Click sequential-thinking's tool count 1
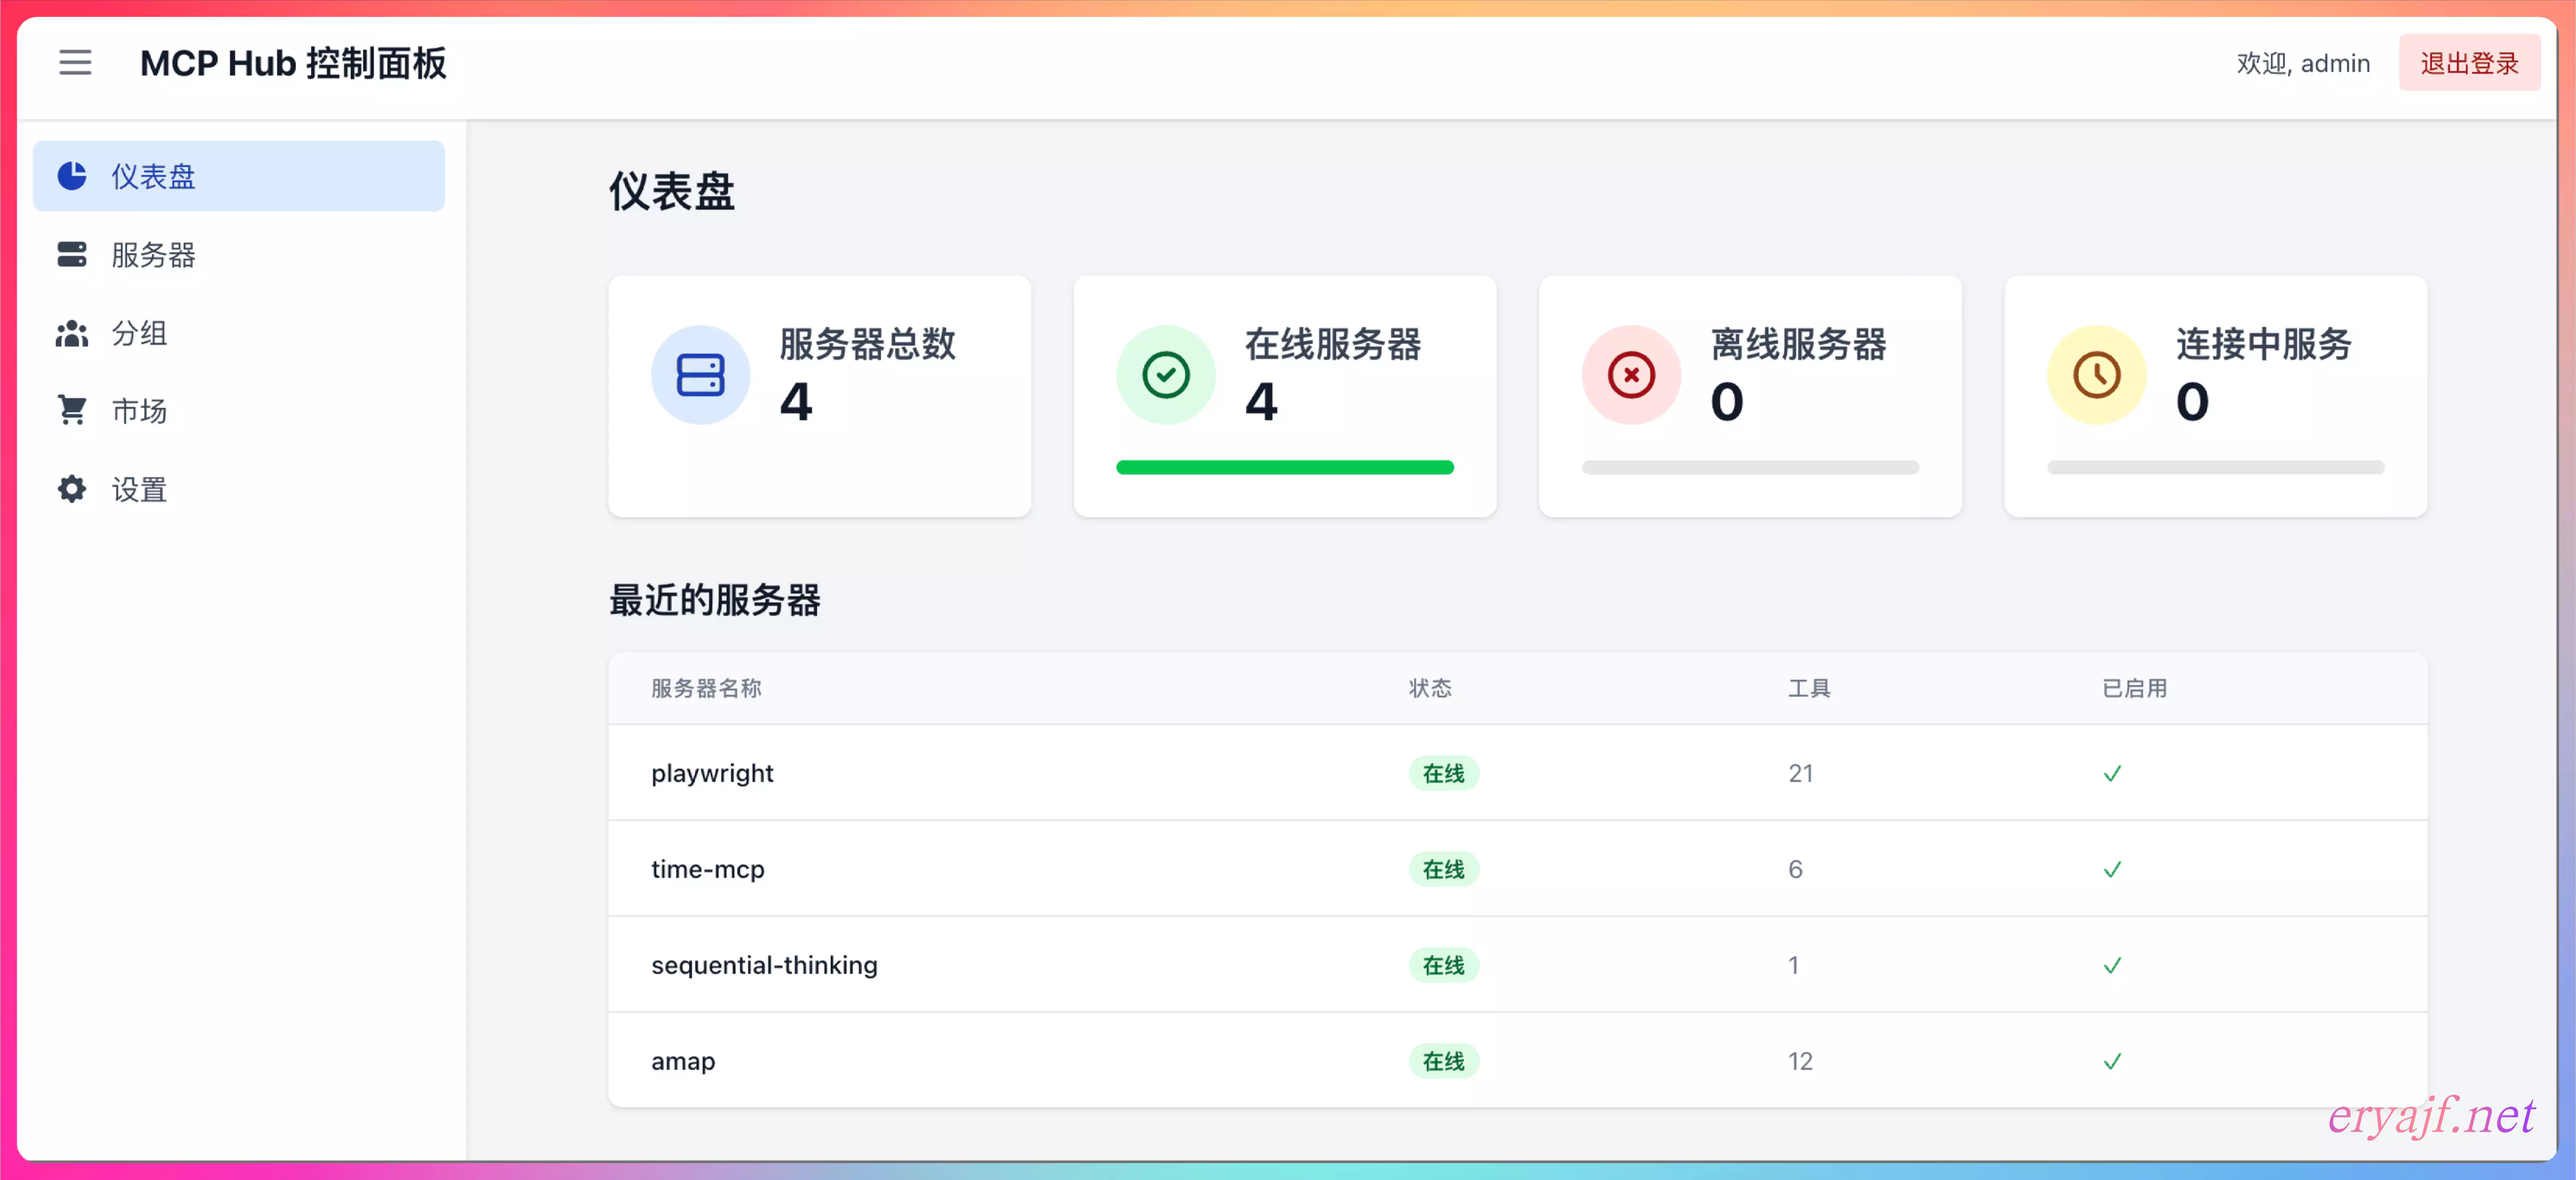Image resolution: width=2576 pixels, height=1180 pixels. (1793, 965)
